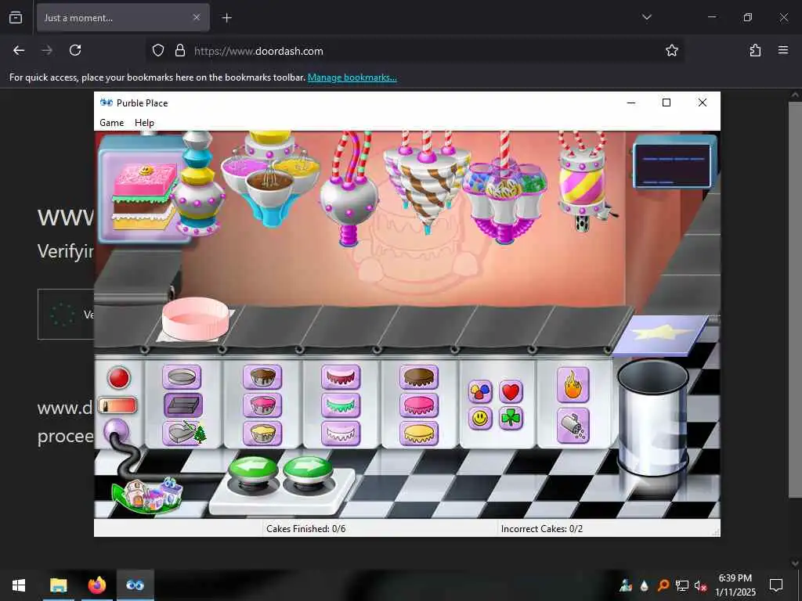
Task: Expand the list all tabs dropdown
Action: (646, 17)
